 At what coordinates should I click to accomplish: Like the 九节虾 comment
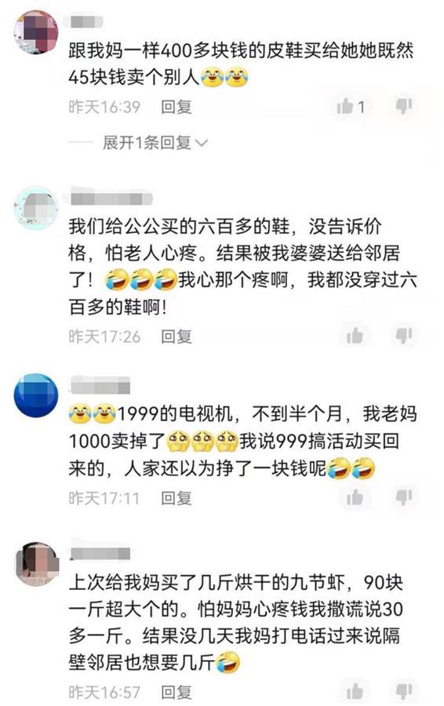(x=355, y=692)
